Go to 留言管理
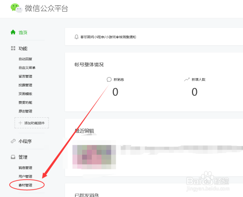The image size is (243, 197). pos(25,76)
